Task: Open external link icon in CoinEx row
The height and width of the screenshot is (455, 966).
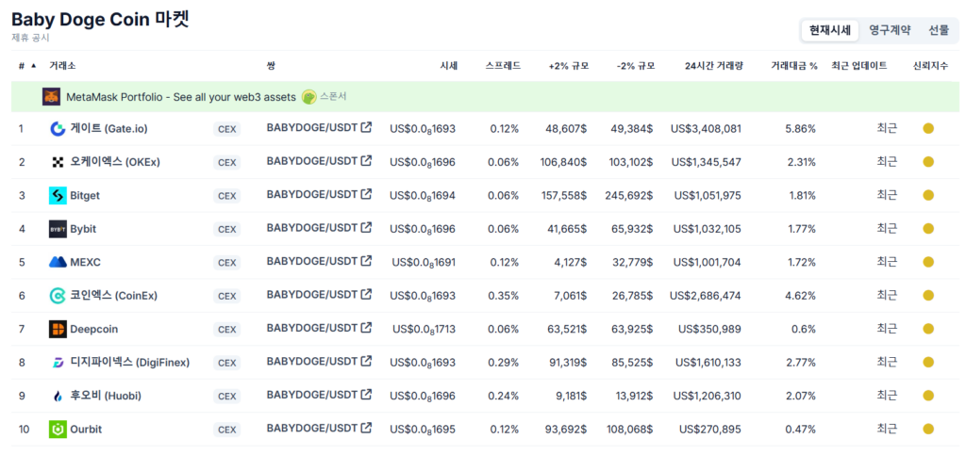Action: (x=367, y=295)
